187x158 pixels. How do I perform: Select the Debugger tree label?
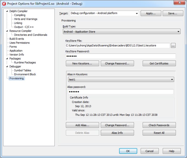click(15, 66)
